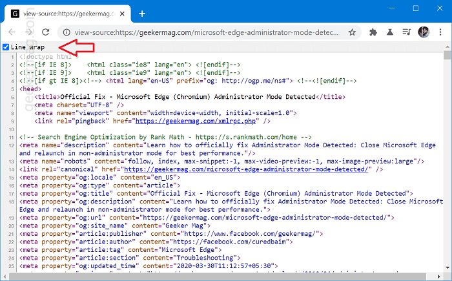452x281 pixels.
Task: Click the horizontal scrollbar right arrow
Action: [x=438, y=276]
